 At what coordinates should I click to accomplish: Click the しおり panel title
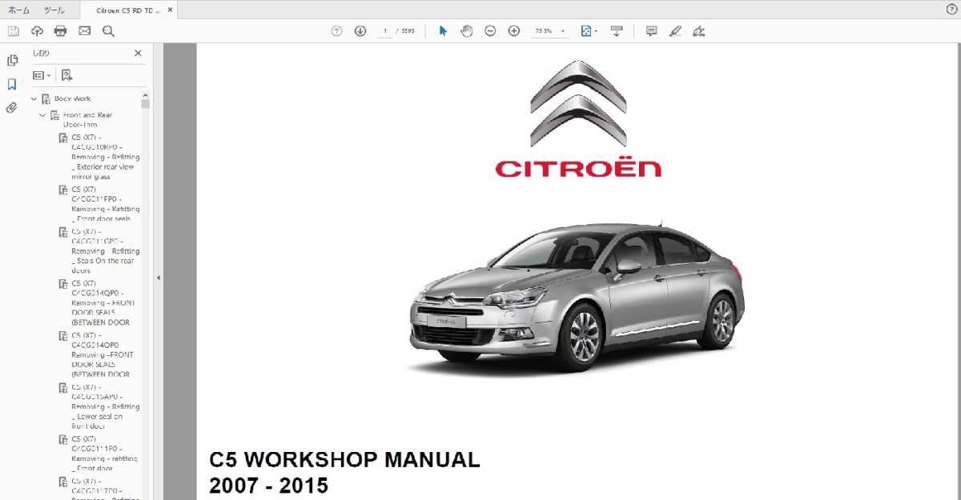click(41, 54)
